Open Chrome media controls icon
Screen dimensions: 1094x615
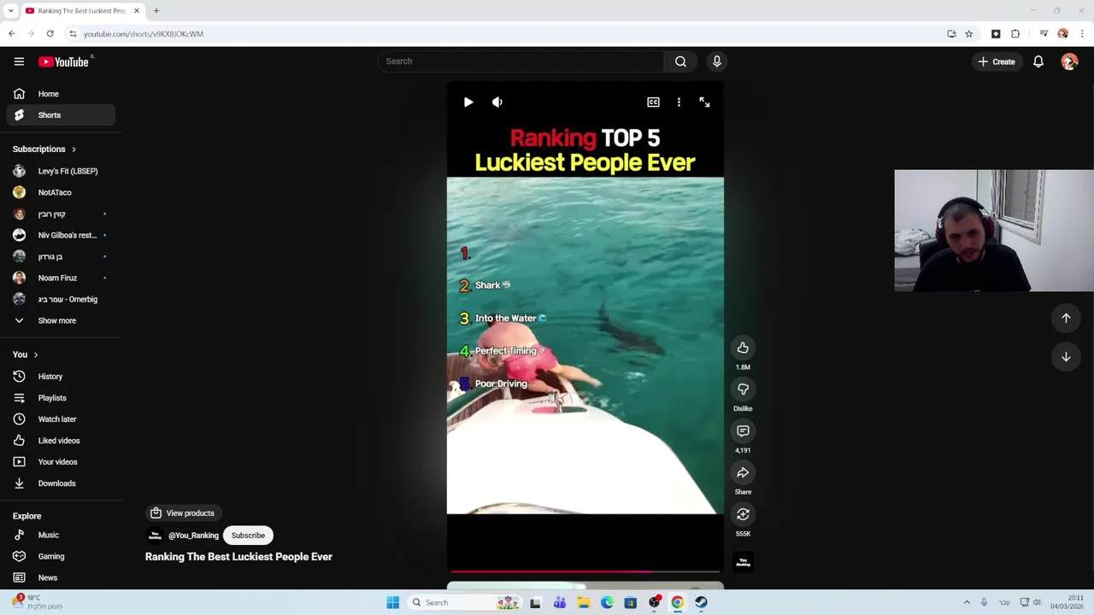(1044, 34)
